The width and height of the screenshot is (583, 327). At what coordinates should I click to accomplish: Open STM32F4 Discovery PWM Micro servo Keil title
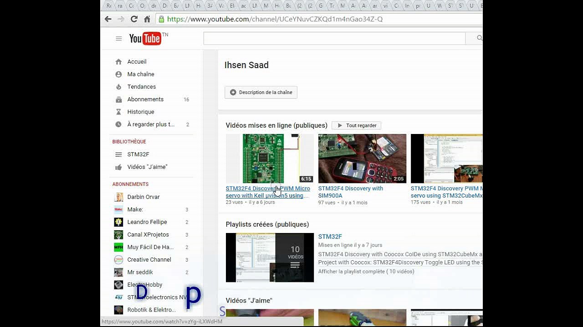click(268, 192)
